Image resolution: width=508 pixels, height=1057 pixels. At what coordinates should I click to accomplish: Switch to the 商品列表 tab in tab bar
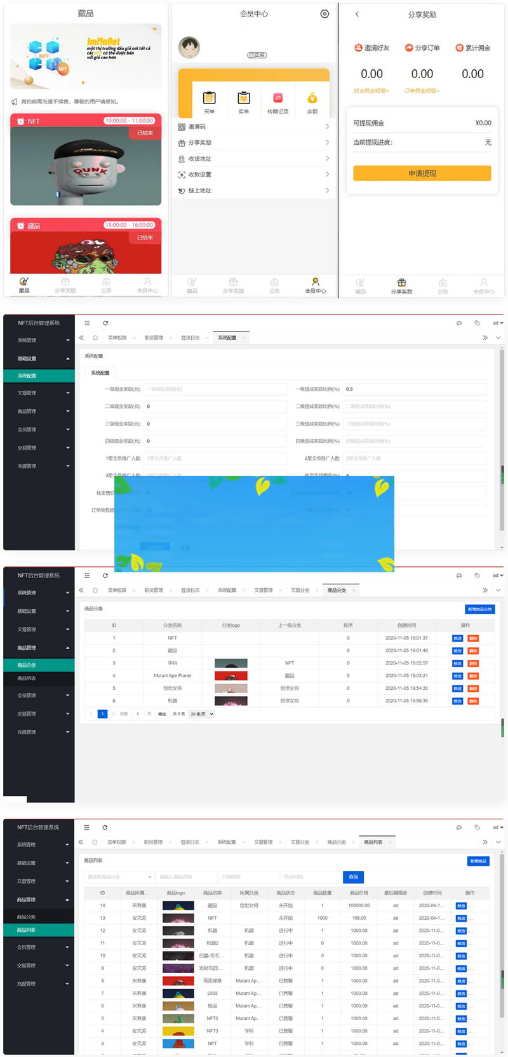tap(373, 842)
